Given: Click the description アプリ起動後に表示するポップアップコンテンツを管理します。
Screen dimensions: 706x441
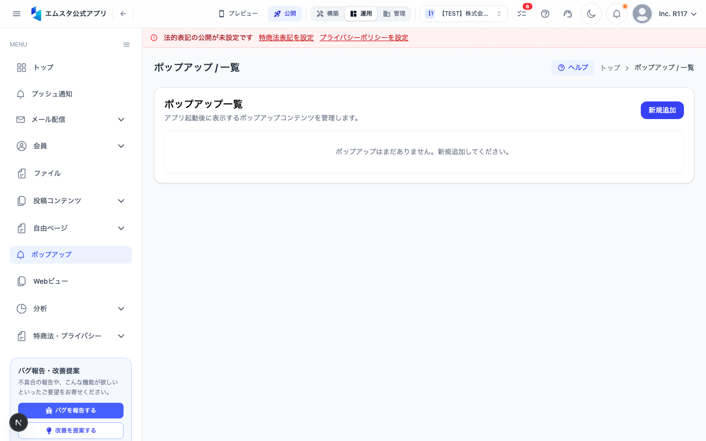Looking at the screenshot, I should (263, 118).
